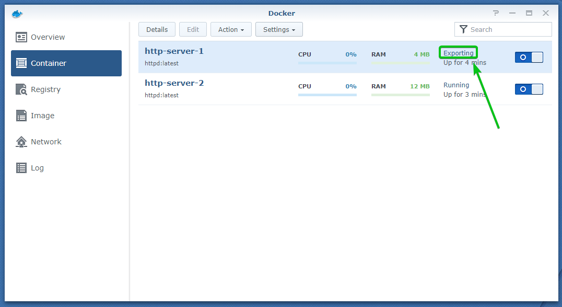Click the http-server-1 container name

pos(174,51)
